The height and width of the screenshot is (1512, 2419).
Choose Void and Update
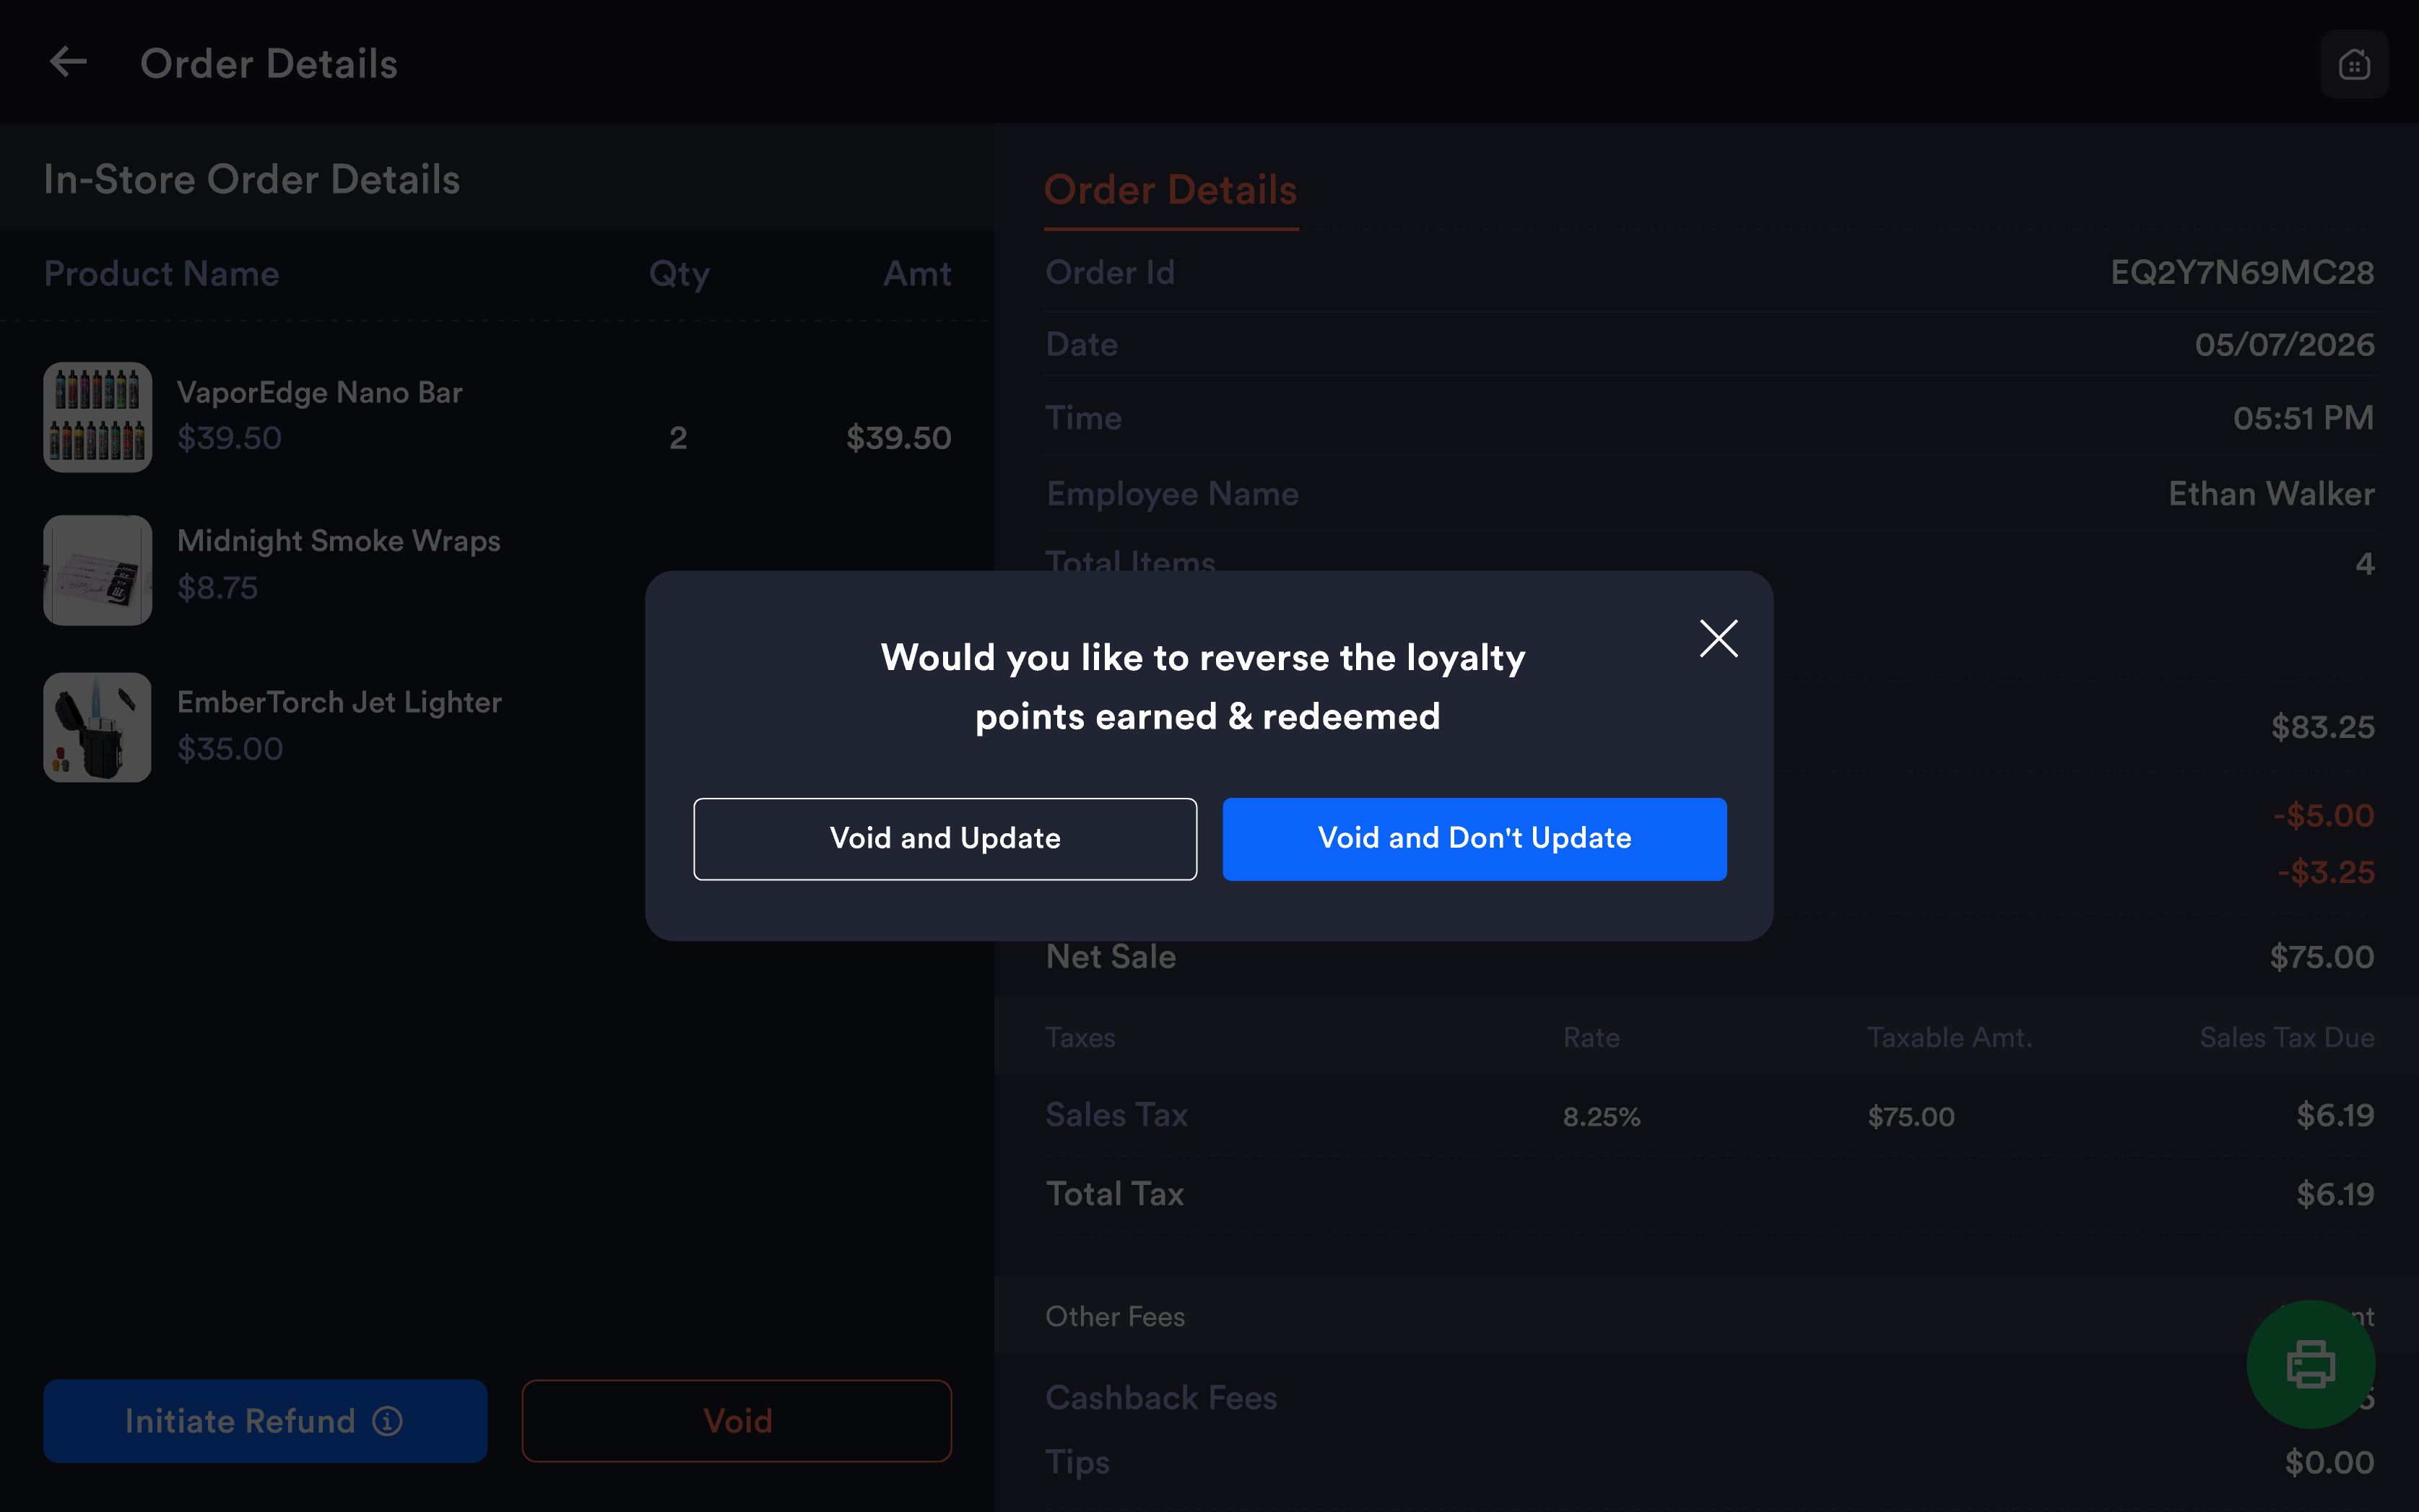945,838
